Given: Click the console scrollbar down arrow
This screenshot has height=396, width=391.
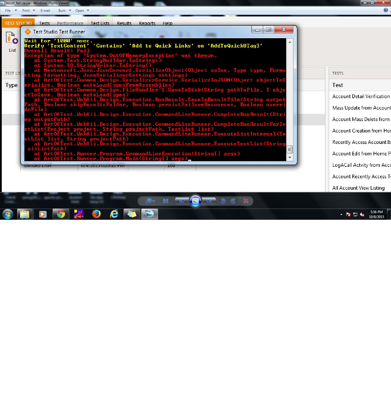Looking at the screenshot, I should (290, 157).
